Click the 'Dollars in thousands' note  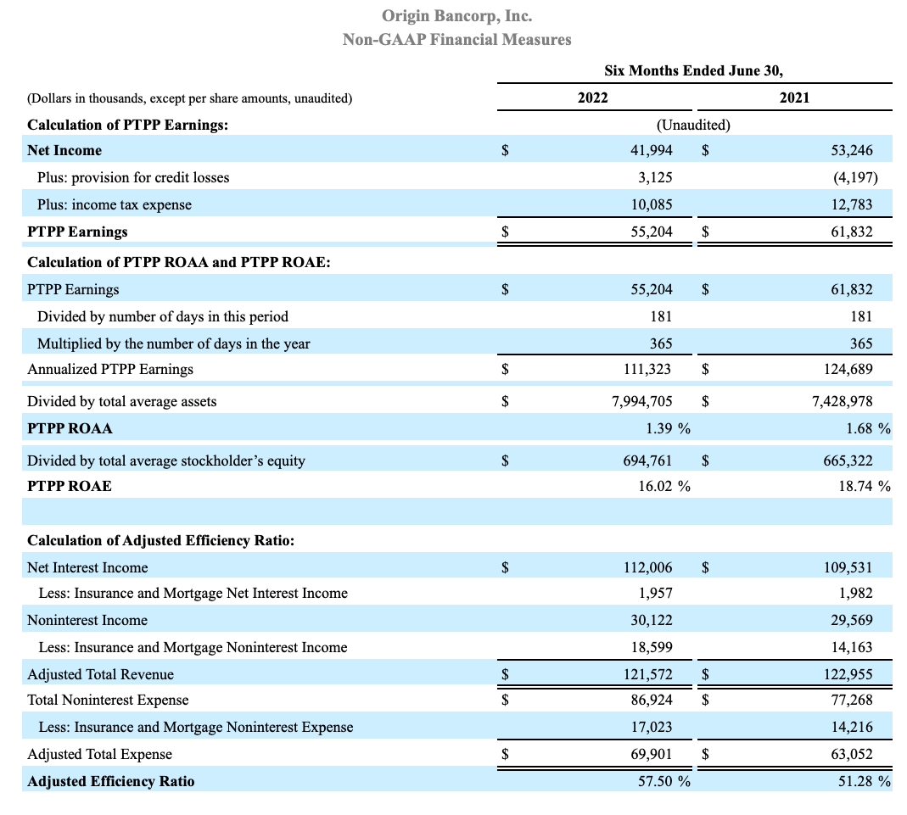[190, 98]
